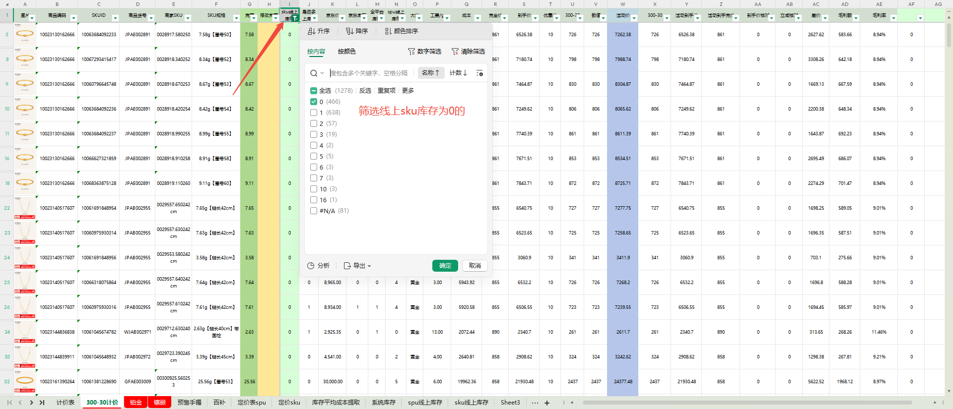Sort ascending with the 升序 icon
The width and height of the screenshot is (953, 409).
click(318, 31)
